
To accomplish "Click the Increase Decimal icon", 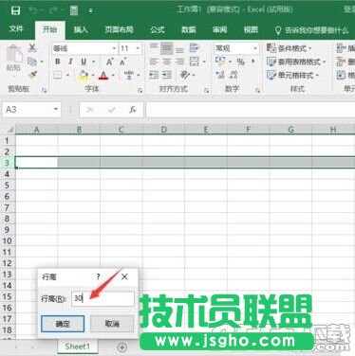I will click(220, 75).
